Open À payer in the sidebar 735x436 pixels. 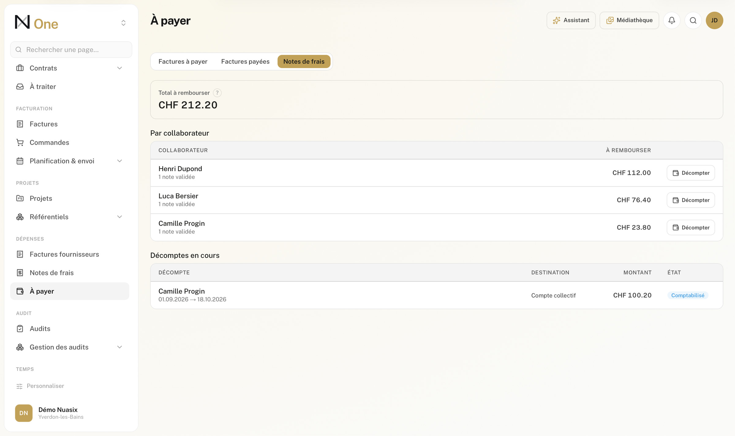point(70,291)
